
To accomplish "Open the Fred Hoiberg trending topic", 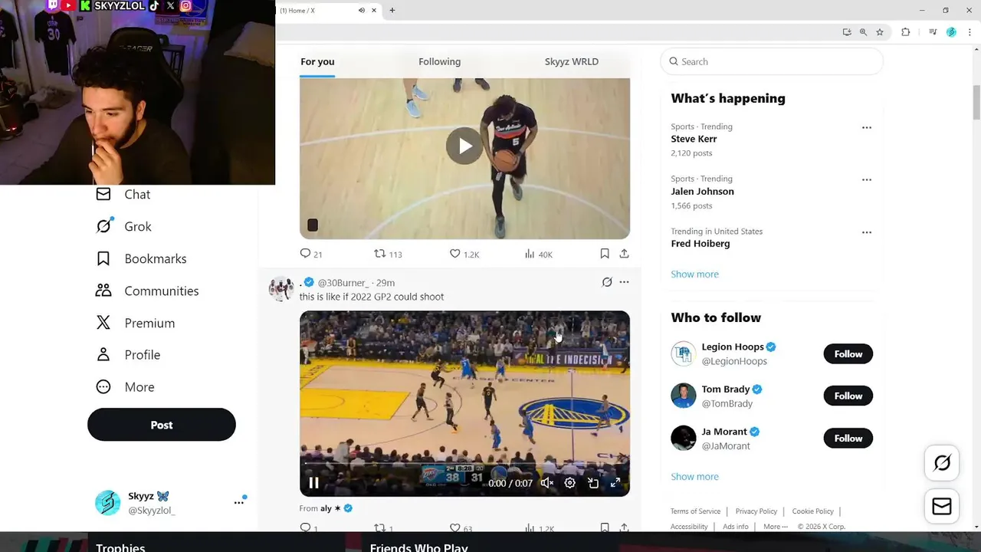I will tap(700, 243).
